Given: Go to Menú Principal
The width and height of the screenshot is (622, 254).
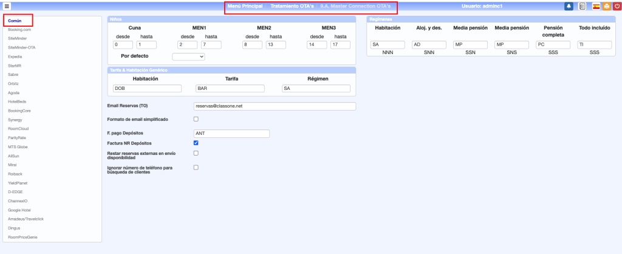Looking at the screenshot, I should click(x=245, y=6).
